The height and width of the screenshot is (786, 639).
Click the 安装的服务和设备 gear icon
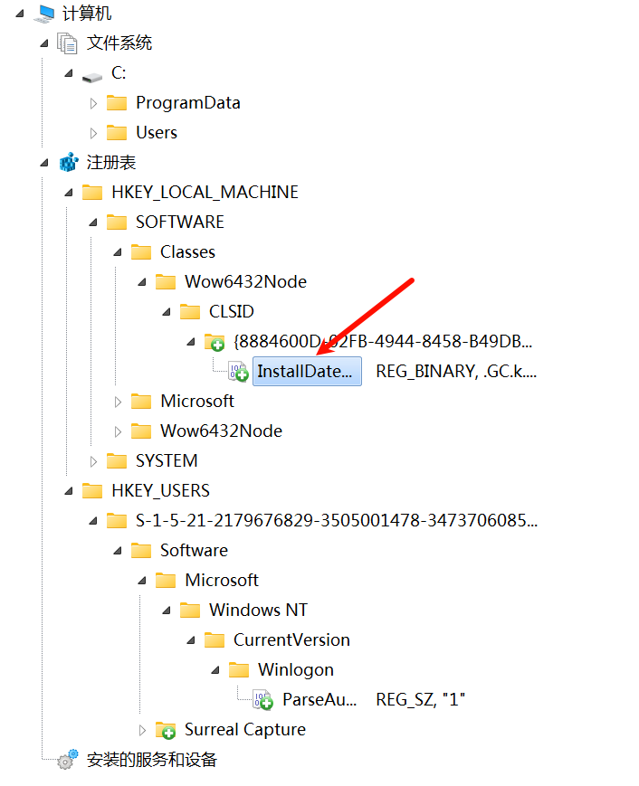point(66,760)
